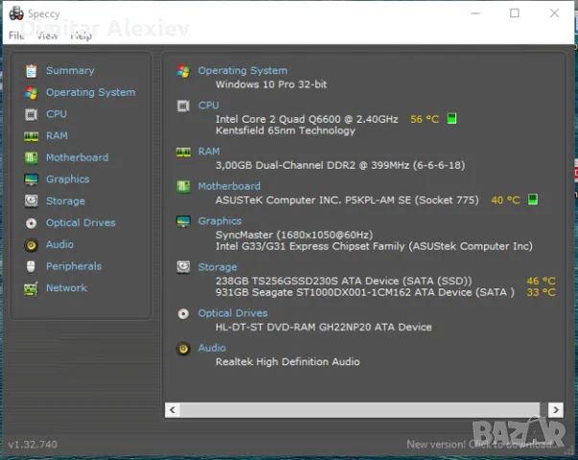Open the View menu
Image resolution: width=578 pixels, height=460 pixels.
tap(47, 35)
